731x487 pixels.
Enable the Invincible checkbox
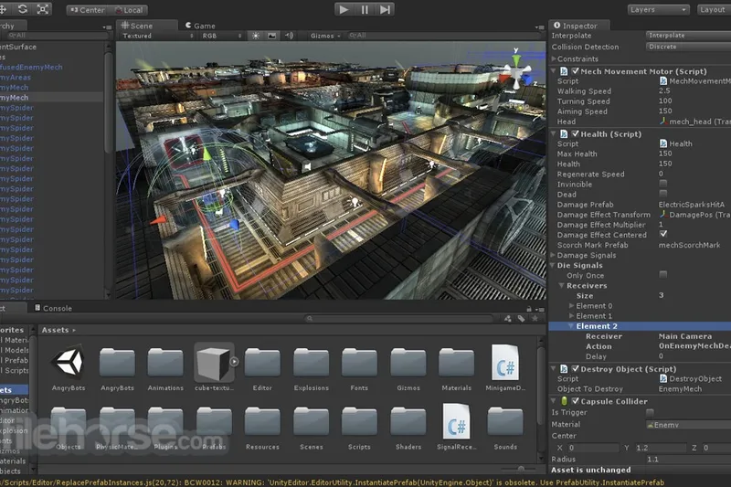[663, 184]
